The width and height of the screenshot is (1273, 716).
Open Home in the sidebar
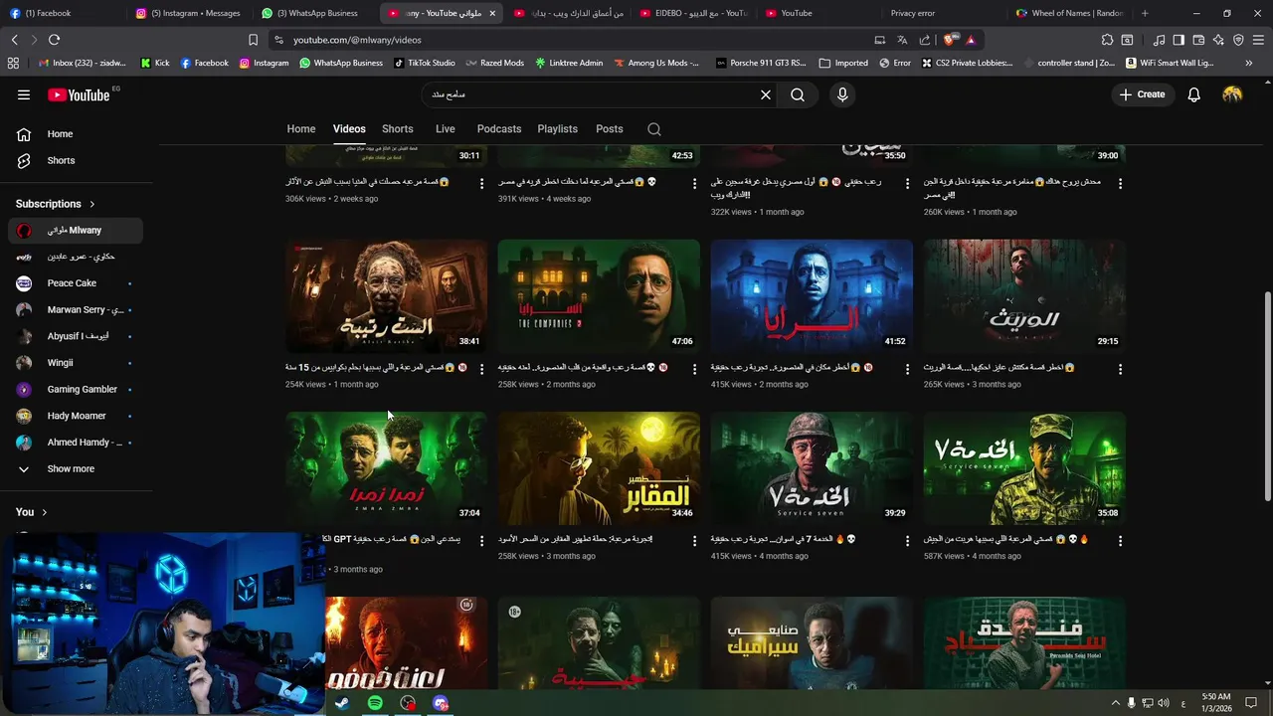(76, 134)
